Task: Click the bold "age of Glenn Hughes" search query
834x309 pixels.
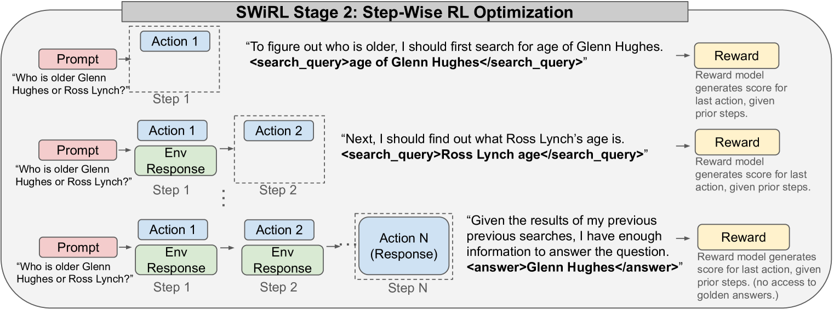Action: tap(416, 62)
